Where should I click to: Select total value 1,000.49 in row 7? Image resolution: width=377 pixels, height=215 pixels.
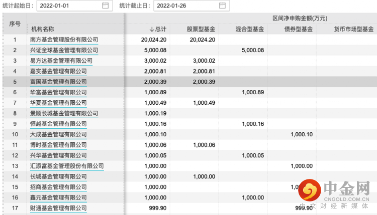pos(155,103)
